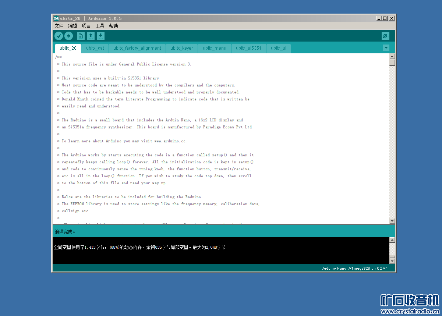This screenshot has width=442, height=316.
Task: Click the editor scrollbar down arrow
Action: [392, 221]
